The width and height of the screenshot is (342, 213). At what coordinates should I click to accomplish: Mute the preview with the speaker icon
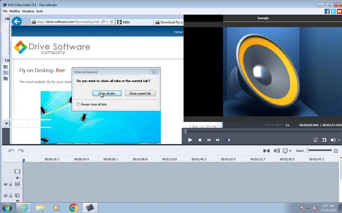click(333, 140)
